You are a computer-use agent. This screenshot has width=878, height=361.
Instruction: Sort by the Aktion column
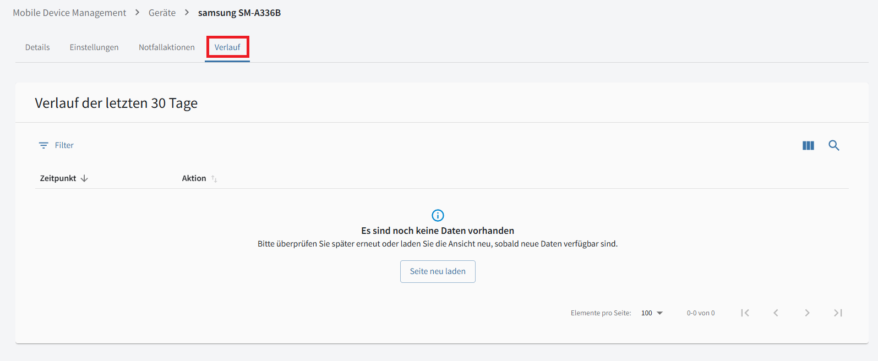click(x=199, y=178)
